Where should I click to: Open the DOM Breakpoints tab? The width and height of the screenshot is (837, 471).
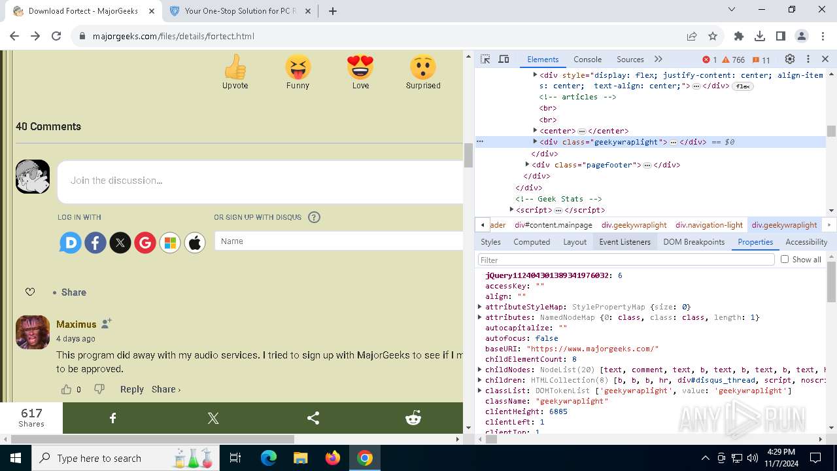tap(694, 242)
